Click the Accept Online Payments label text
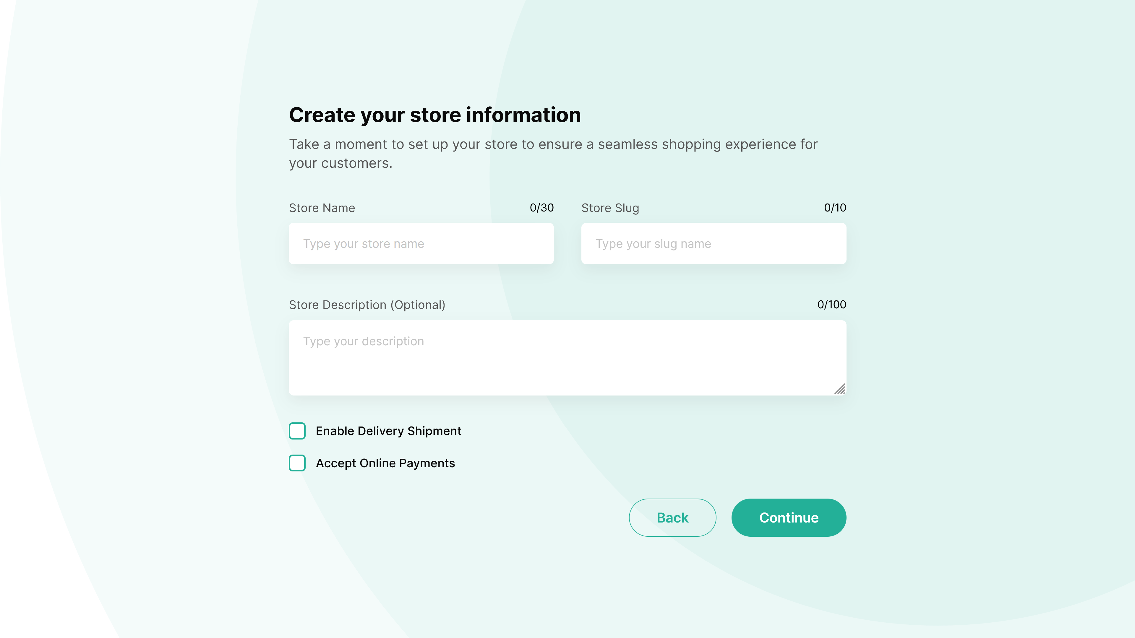 tap(385, 463)
